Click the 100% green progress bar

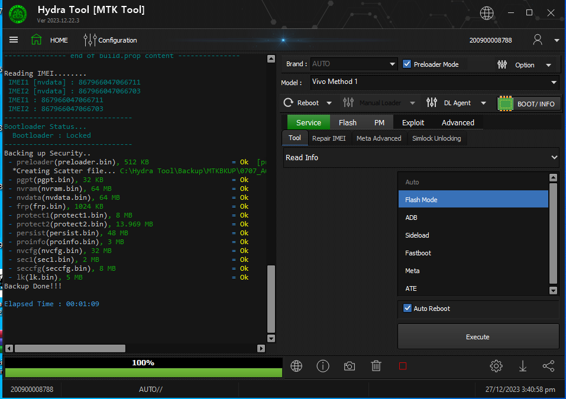click(x=143, y=372)
